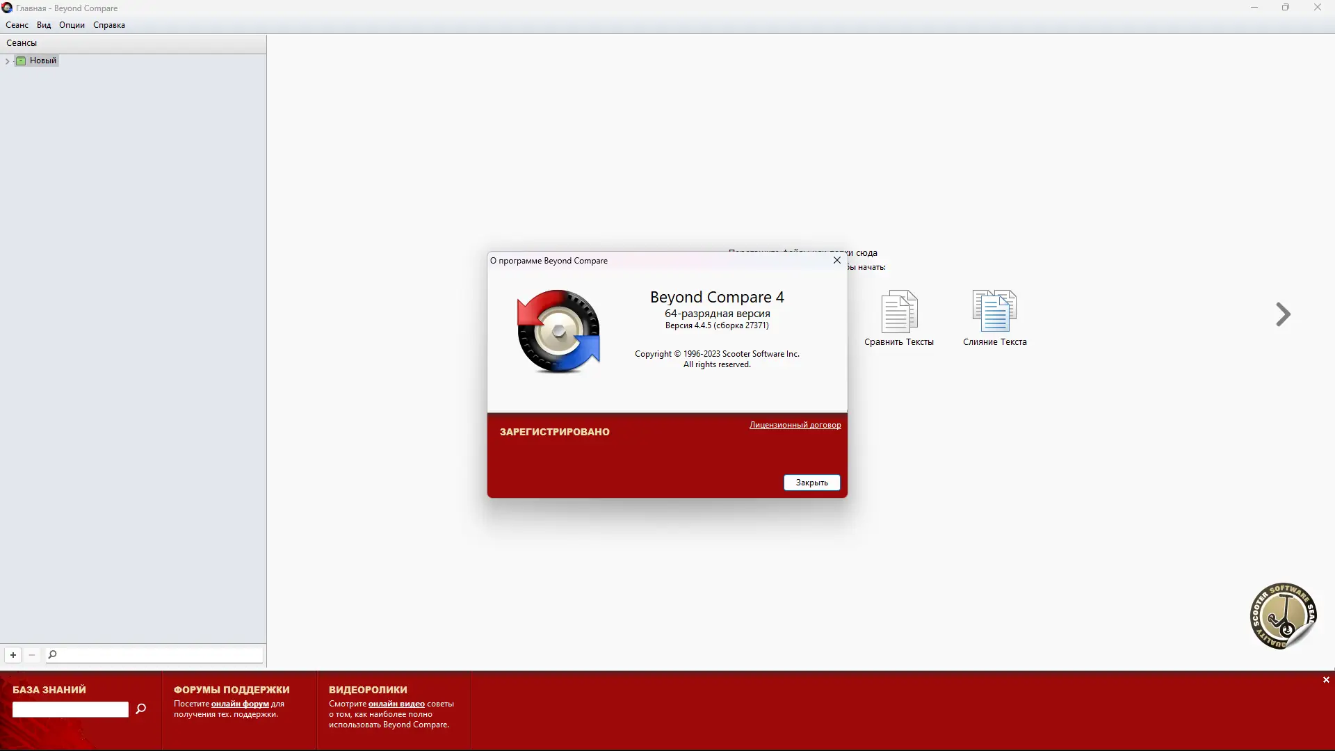The height and width of the screenshot is (751, 1335).
Task: Click the Text Merge (Слияние Текста) icon
Action: point(994,312)
